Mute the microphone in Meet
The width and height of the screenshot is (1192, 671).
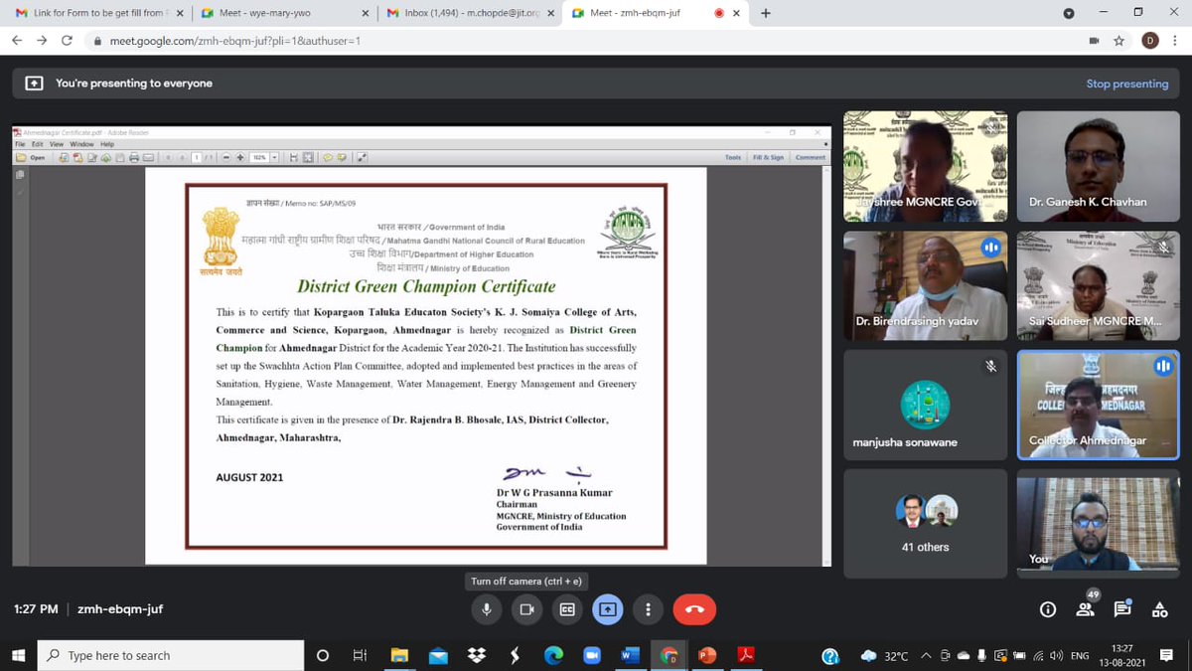click(x=486, y=609)
